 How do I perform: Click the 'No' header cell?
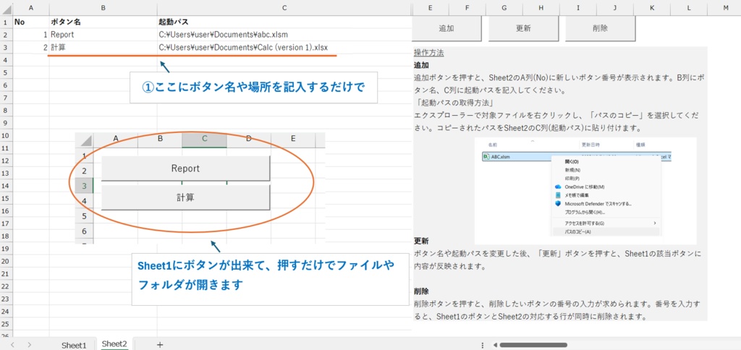[31, 22]
